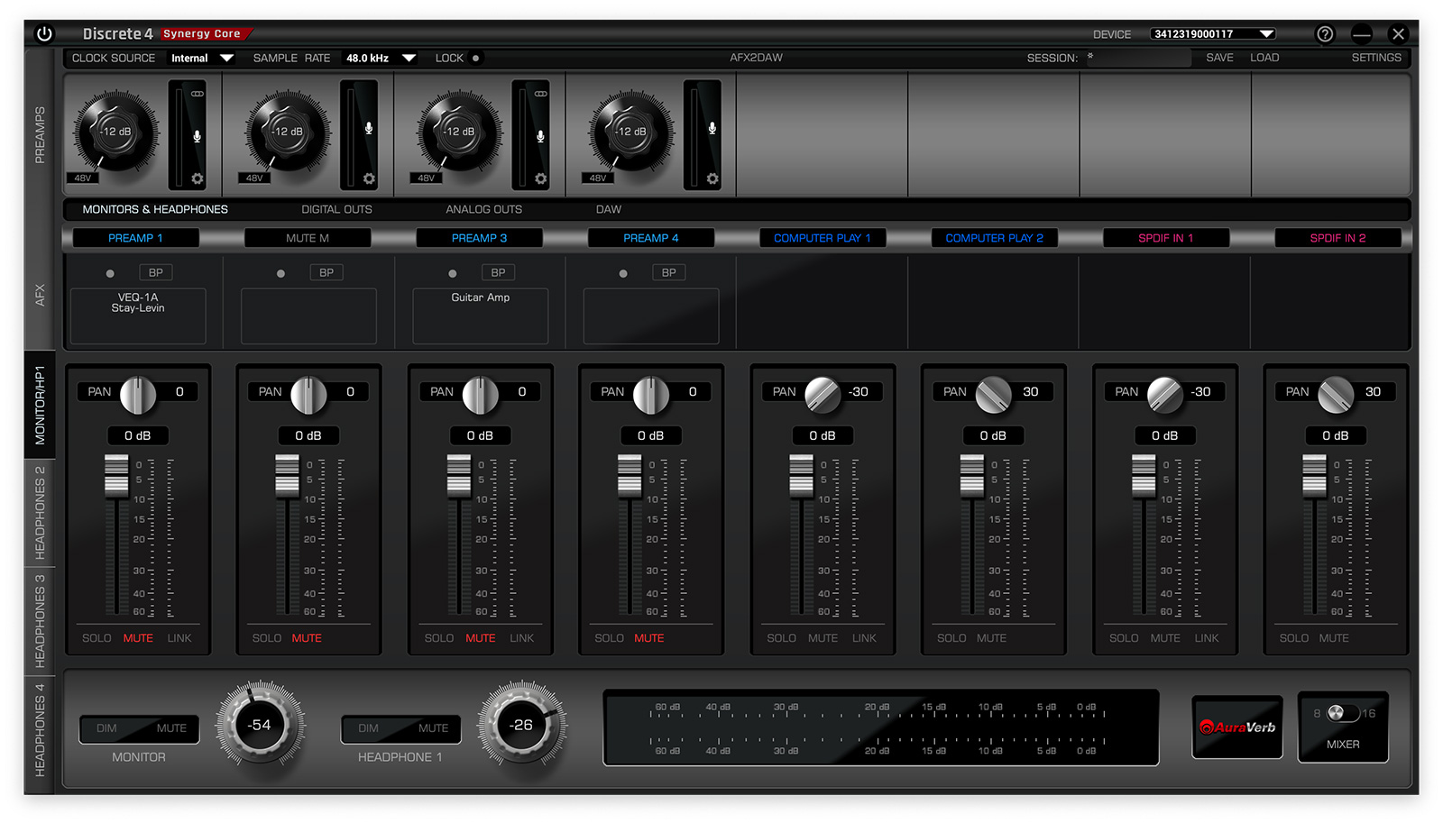Image resolution: width=1443 pixels, height=823 pixels.
Task: Engage DIM on the Monitor section
Action: pos(106,728)
